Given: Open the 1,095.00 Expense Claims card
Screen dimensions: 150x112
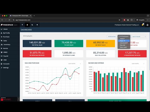Looking at the screenshot, I should [x=69, y=54].
